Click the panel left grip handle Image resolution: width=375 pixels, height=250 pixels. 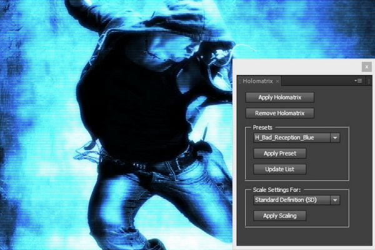(x=240, y=81)
